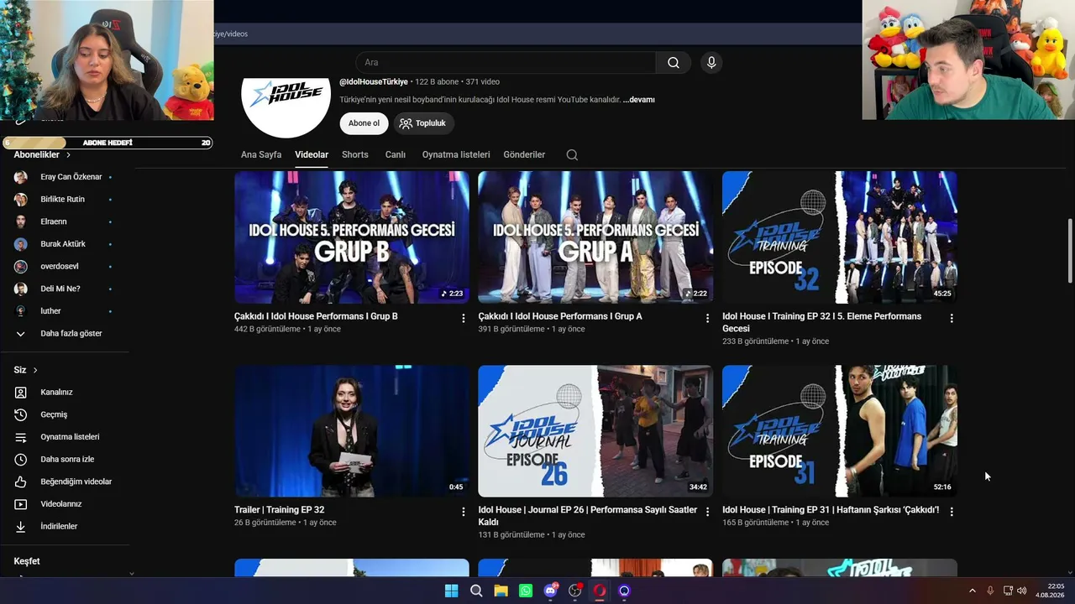Open the Oynatma listeleri sidebar icon
The image size is (1075, 604).
point(21,437)
